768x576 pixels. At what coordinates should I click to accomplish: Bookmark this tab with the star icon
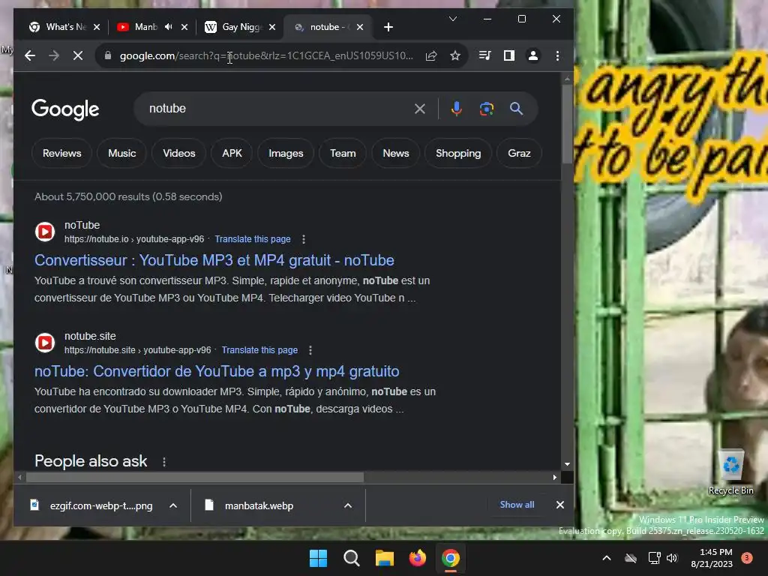(455, 55)
